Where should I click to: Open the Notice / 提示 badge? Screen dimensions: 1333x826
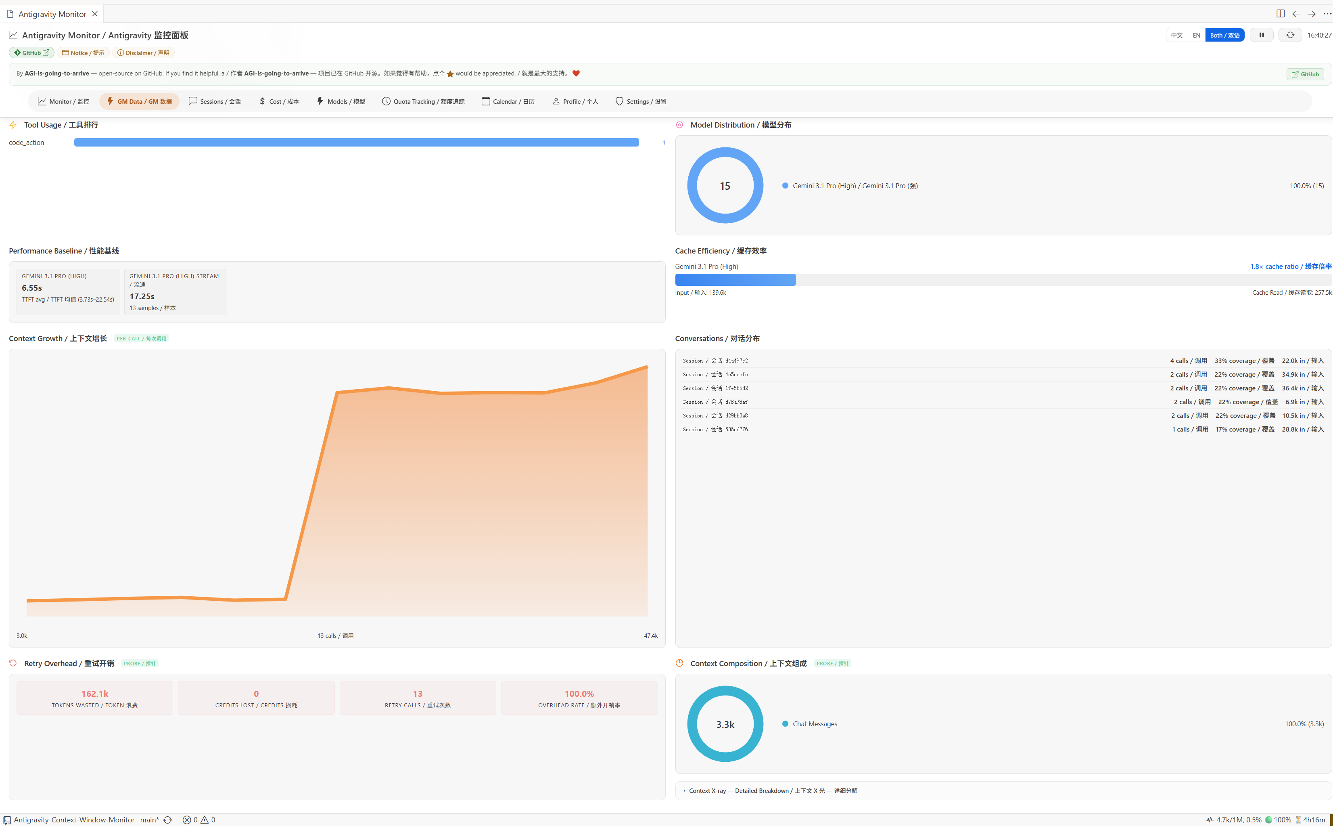[83, 53]
